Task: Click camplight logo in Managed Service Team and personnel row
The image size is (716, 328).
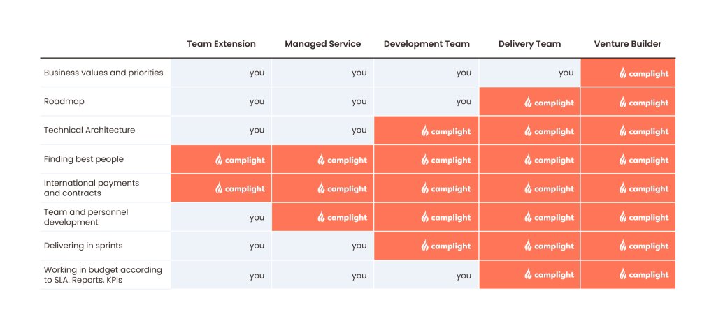Action: [342, 217]
